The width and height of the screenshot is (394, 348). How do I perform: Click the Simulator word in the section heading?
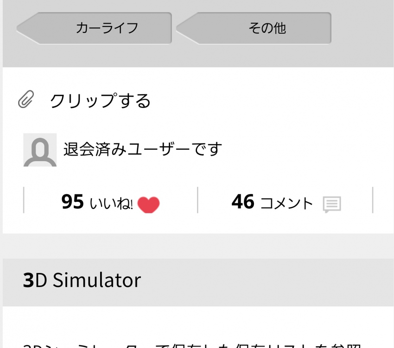click(x=97, y=280)
